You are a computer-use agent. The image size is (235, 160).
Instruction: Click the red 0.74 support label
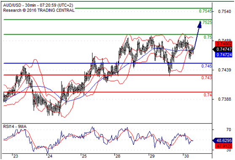coord(208,95)
